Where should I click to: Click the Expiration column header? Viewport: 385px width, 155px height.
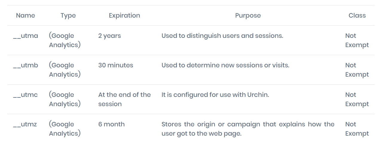click(x=124, y=15)
